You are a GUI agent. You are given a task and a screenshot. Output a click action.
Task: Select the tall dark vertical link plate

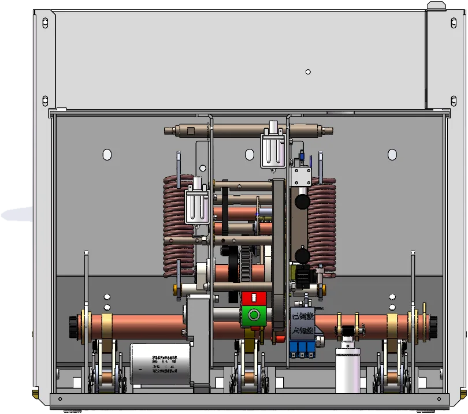279,255
